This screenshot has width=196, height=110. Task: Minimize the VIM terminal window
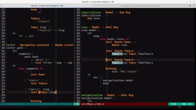pyautogui.click(x=187, y=2)
